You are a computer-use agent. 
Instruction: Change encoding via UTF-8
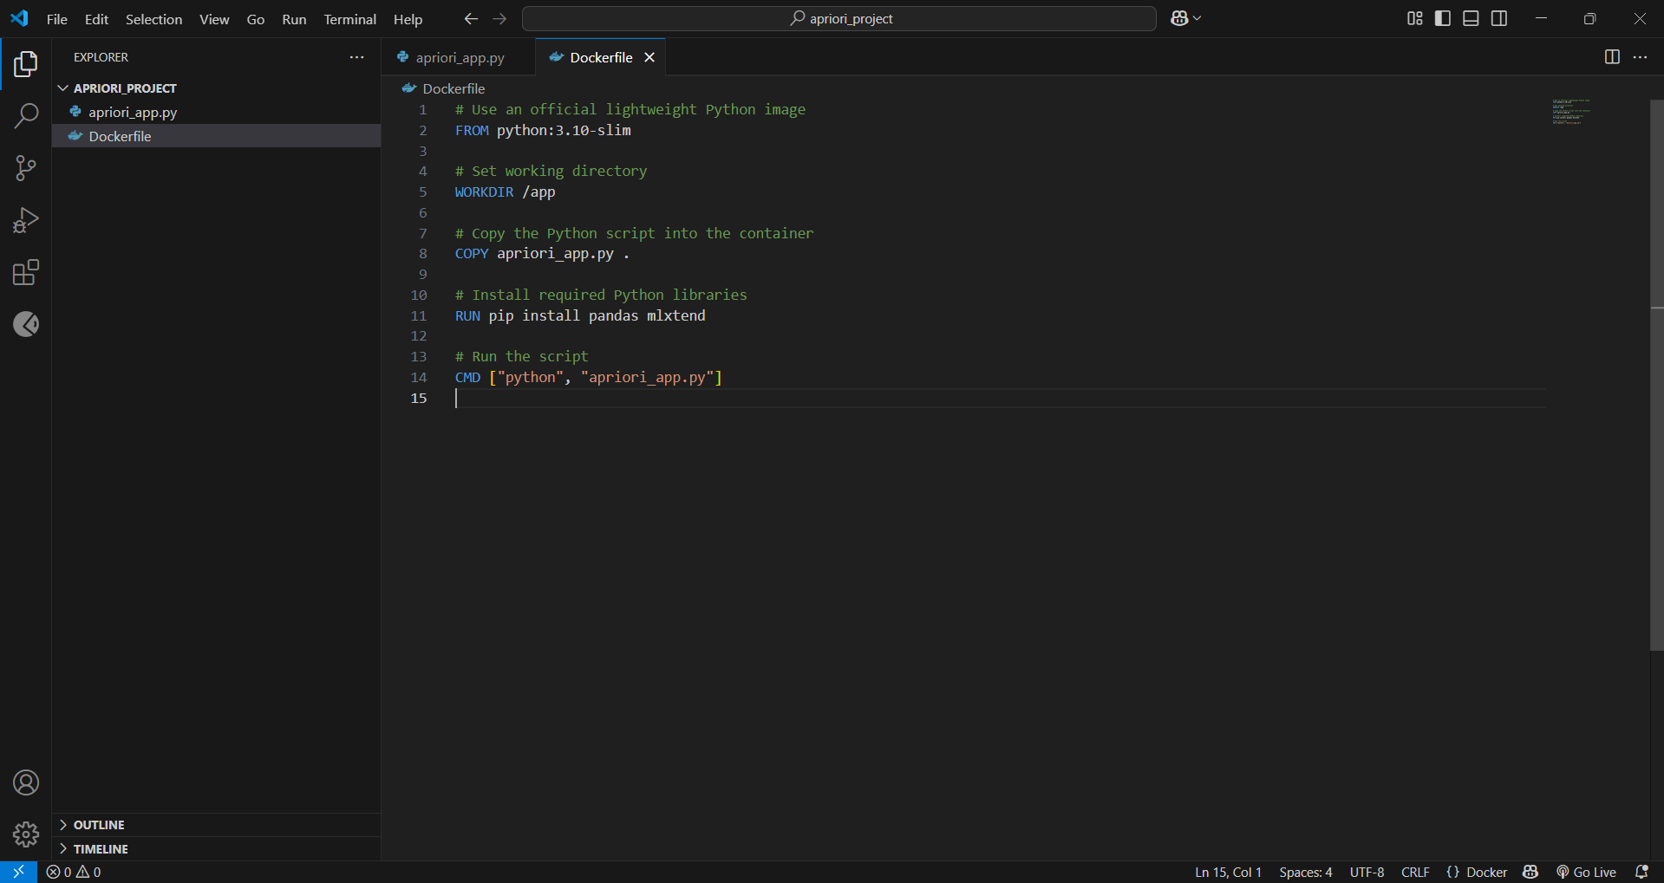pos(1367,872)
